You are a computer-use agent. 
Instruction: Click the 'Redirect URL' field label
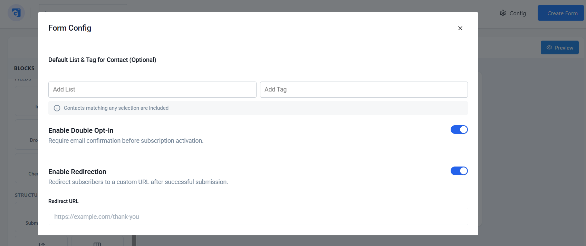(64, 201)
